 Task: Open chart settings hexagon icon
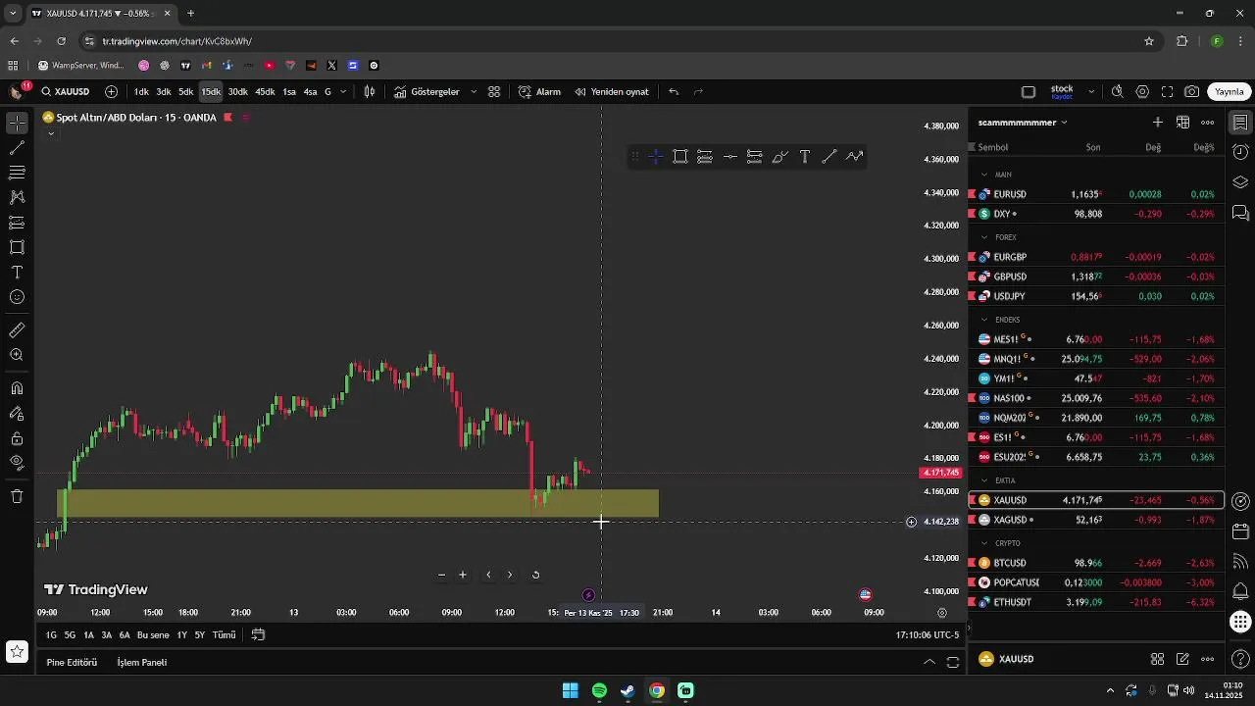click(x=1142, y=91)
